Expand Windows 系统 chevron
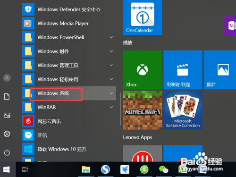The image size is (236, 177). [111, 93]
